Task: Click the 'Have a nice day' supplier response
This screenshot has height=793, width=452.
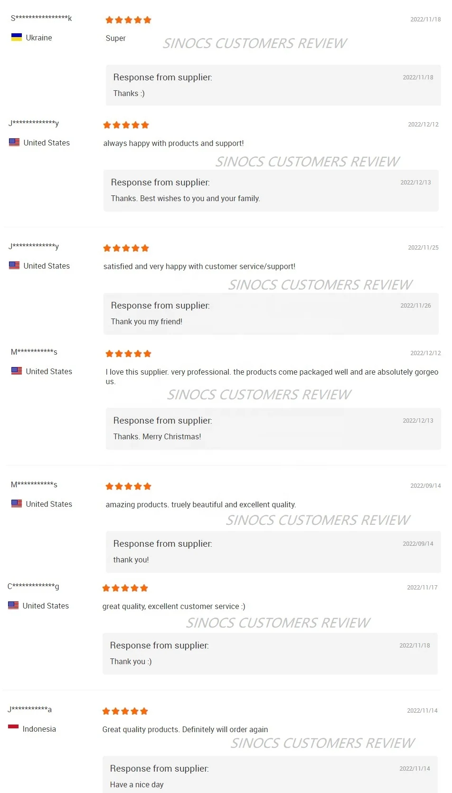Action: 137,784
